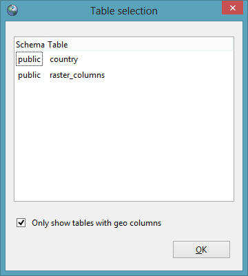Click the globe application icon in title bar
Image resolution: width=248 pixels, height=276 pixels.
[x=12, y=10]
